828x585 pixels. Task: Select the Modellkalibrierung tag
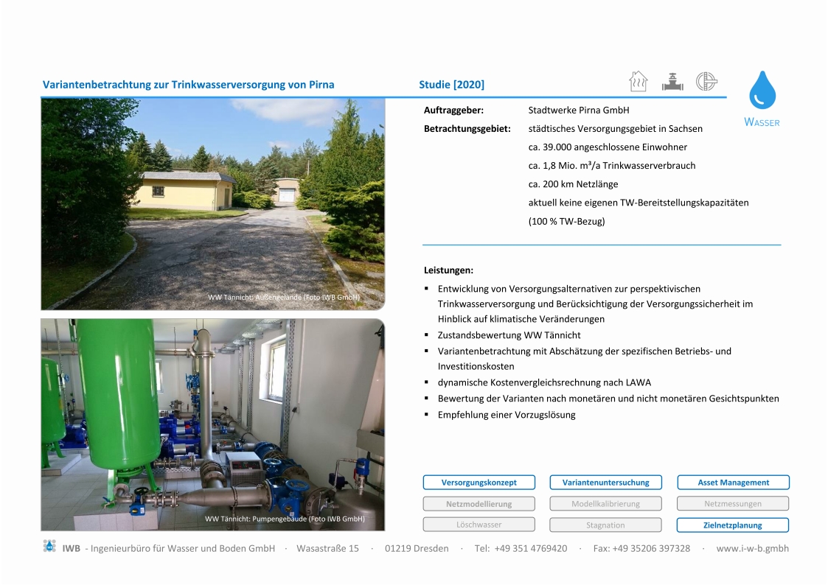(x=605, y=504)
